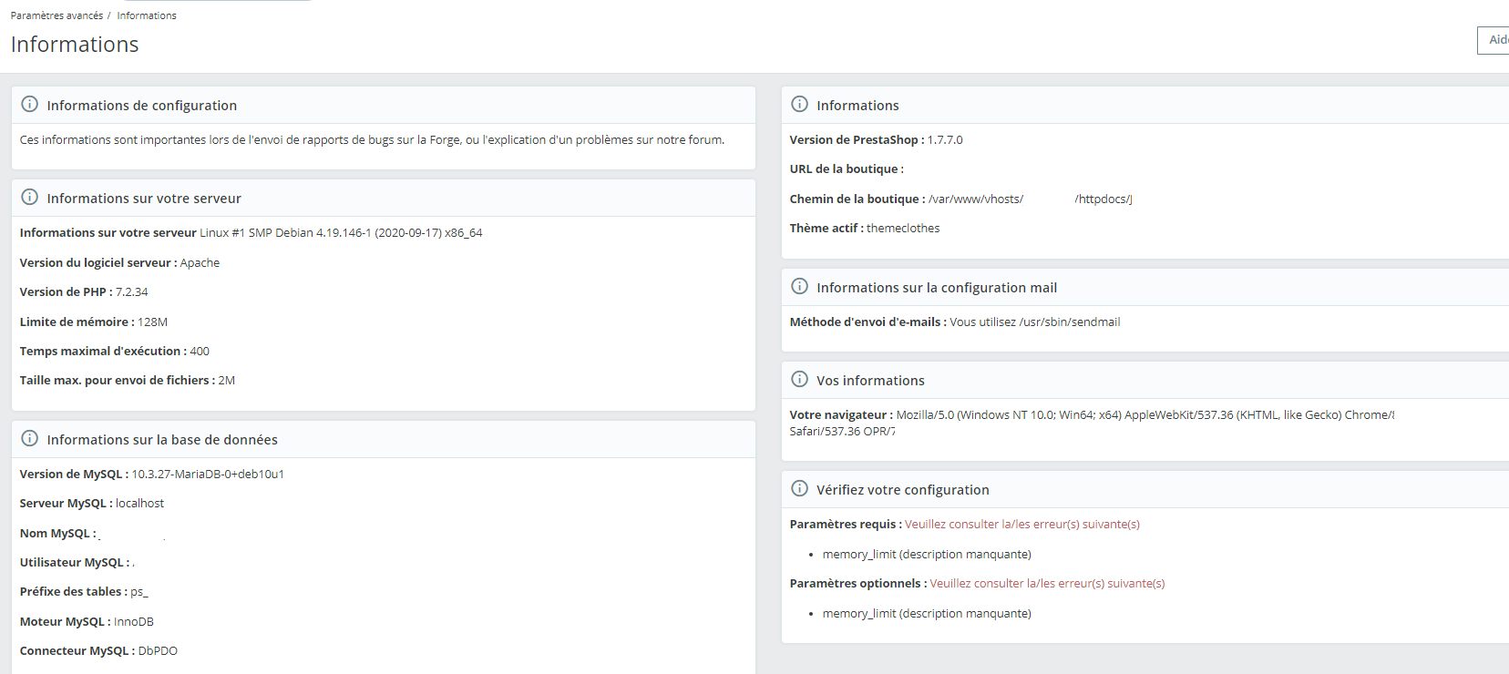Click the upload file size value 2M
The image size is (1509, 674).
(x=227, y=381)
